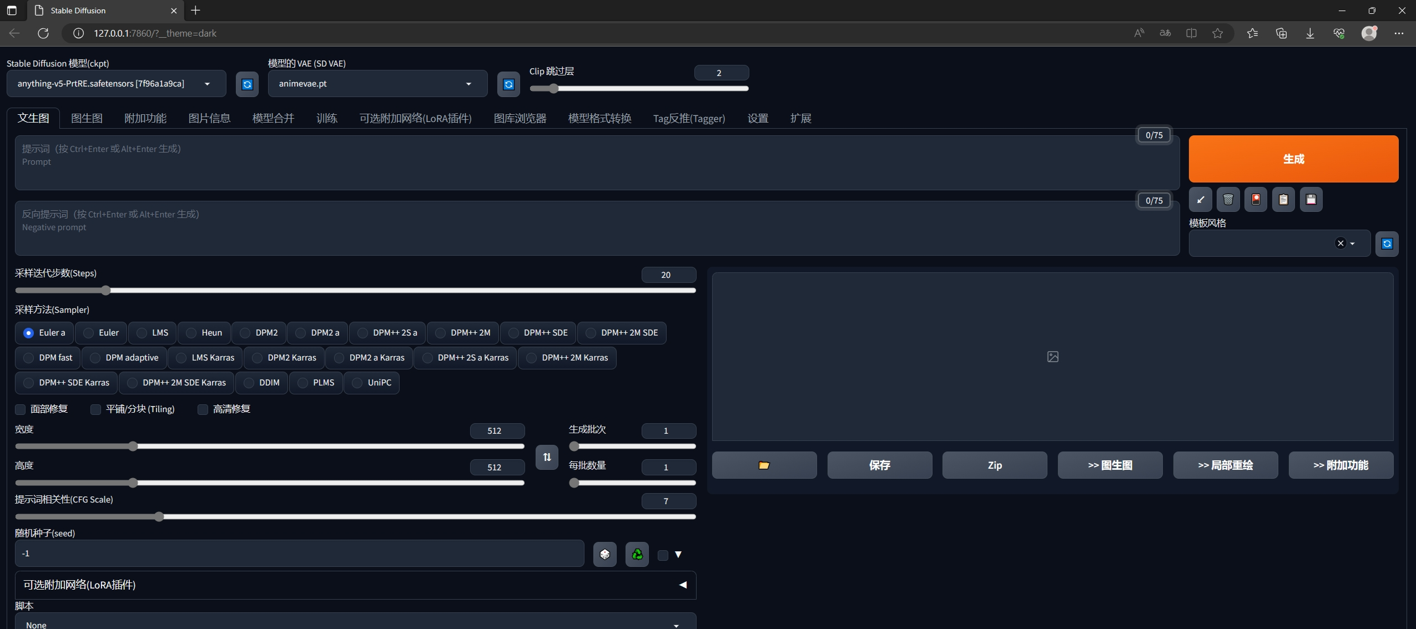This screenshot has height=629, width=1416.
Task: Expand extra seed options triangle
Action: (678, 555)
